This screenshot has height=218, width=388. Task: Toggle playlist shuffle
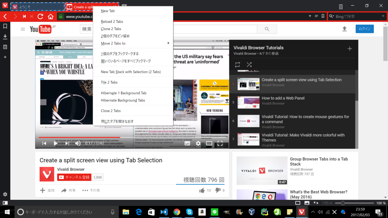(249, 65)
